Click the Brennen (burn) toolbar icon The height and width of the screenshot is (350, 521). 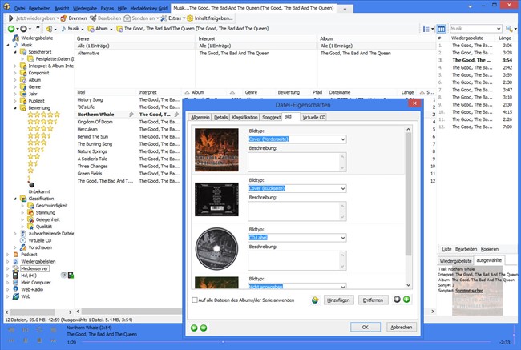click(x=63, y=18)
